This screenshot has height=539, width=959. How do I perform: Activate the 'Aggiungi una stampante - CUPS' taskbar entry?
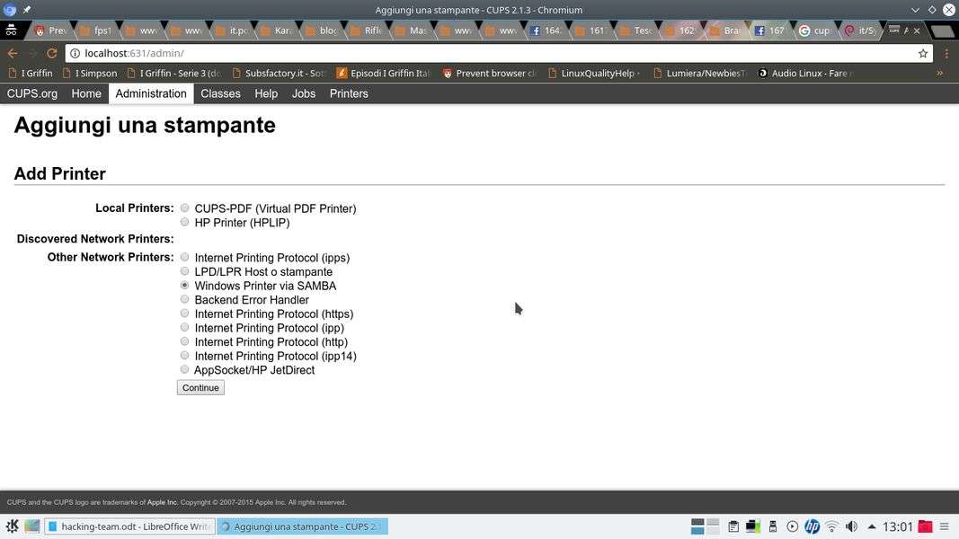[x=303, y=526]
